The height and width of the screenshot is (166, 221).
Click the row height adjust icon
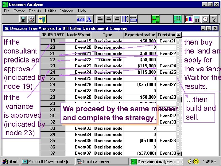tap(125, 19)
